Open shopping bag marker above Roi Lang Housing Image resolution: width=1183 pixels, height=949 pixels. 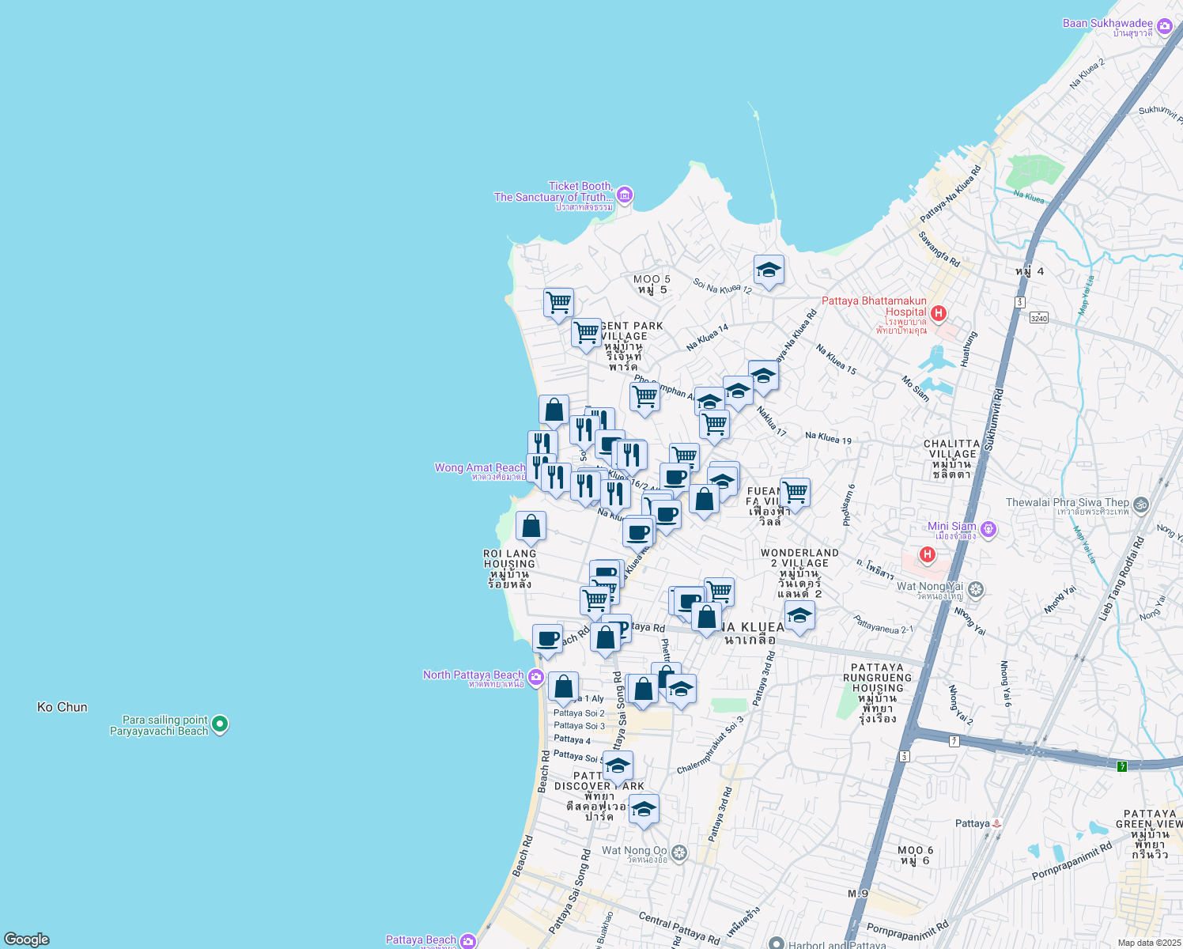coord(531,526)
